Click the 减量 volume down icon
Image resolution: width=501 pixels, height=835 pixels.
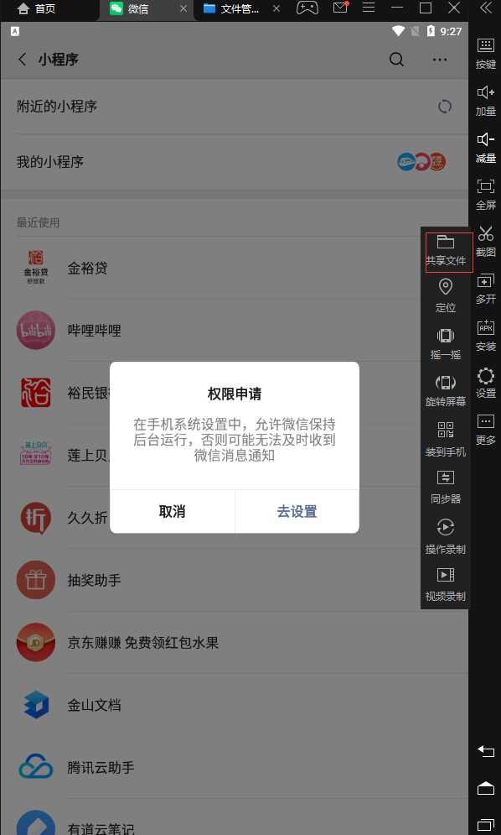[x=486, y=147]
